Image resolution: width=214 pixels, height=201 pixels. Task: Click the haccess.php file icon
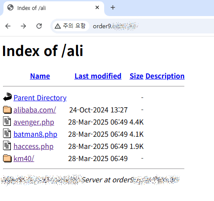7,145
